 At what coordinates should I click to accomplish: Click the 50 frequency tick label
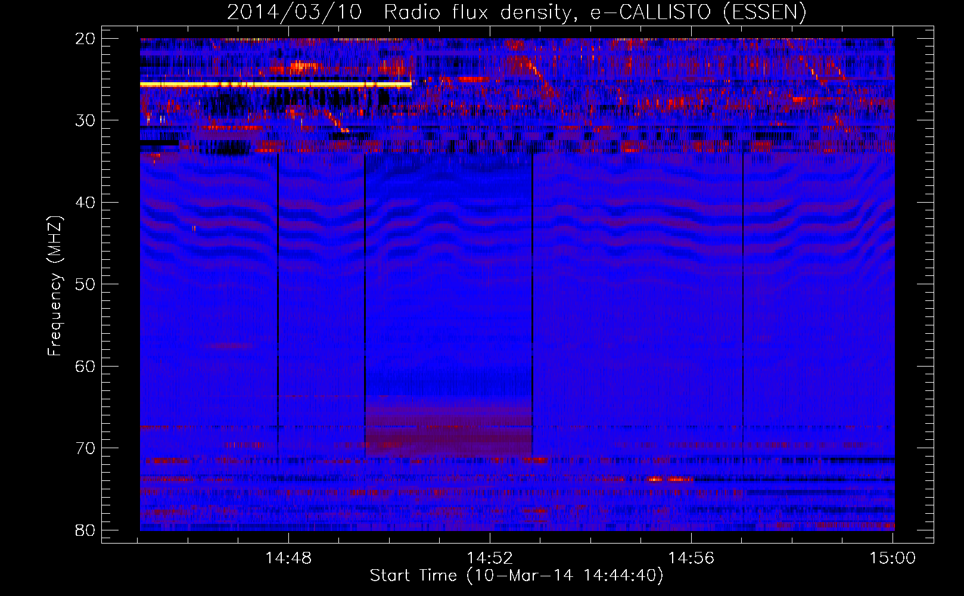pyautogui.click(x=85, y=284)
